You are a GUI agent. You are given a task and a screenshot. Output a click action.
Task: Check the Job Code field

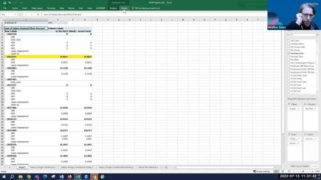288,40
